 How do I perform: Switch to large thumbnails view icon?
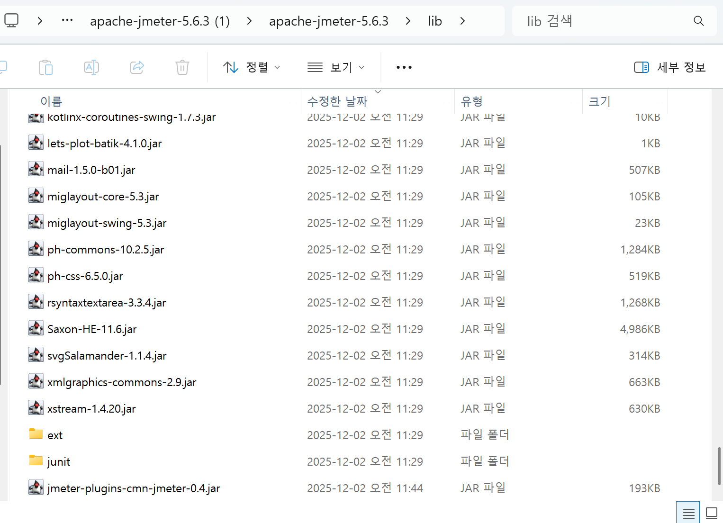[712, 513]
